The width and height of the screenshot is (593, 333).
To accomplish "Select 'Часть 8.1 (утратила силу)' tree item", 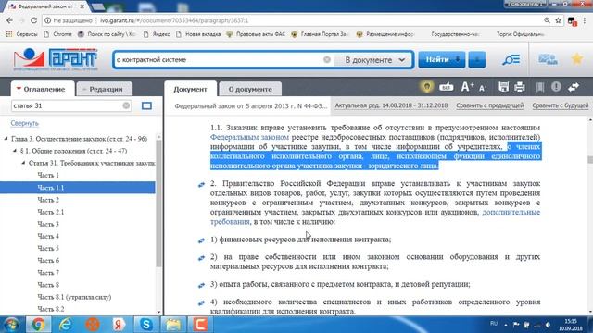I will click(x=74, y=297).
